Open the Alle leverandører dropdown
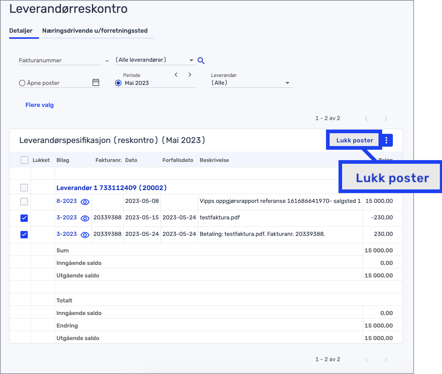 click(x=191, y=60)
